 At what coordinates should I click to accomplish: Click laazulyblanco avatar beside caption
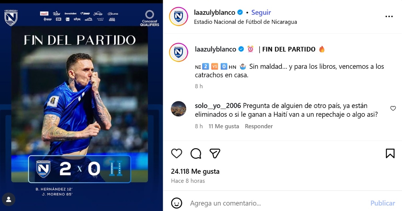179,52
